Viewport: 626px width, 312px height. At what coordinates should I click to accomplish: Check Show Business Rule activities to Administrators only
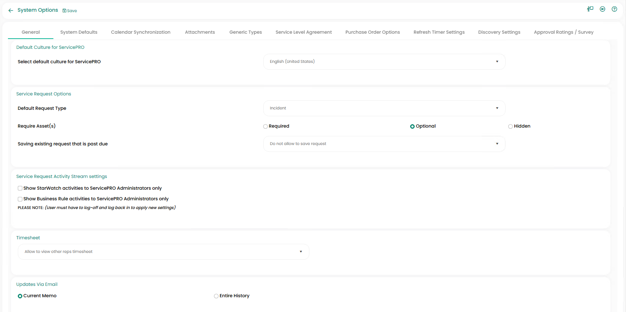(x=20, y=199)
